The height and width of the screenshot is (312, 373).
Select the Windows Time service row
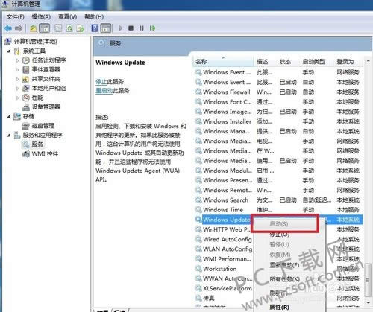click(x=278, y=210)
